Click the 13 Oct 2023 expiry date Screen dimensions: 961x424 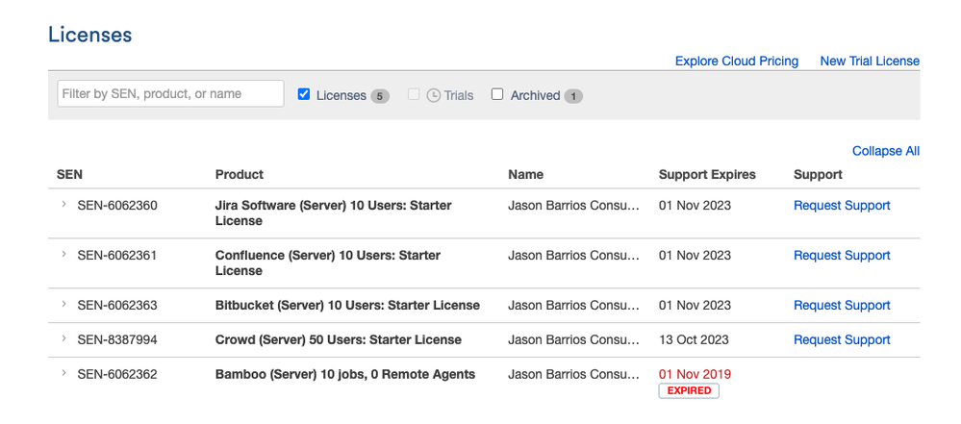[694, 339]
